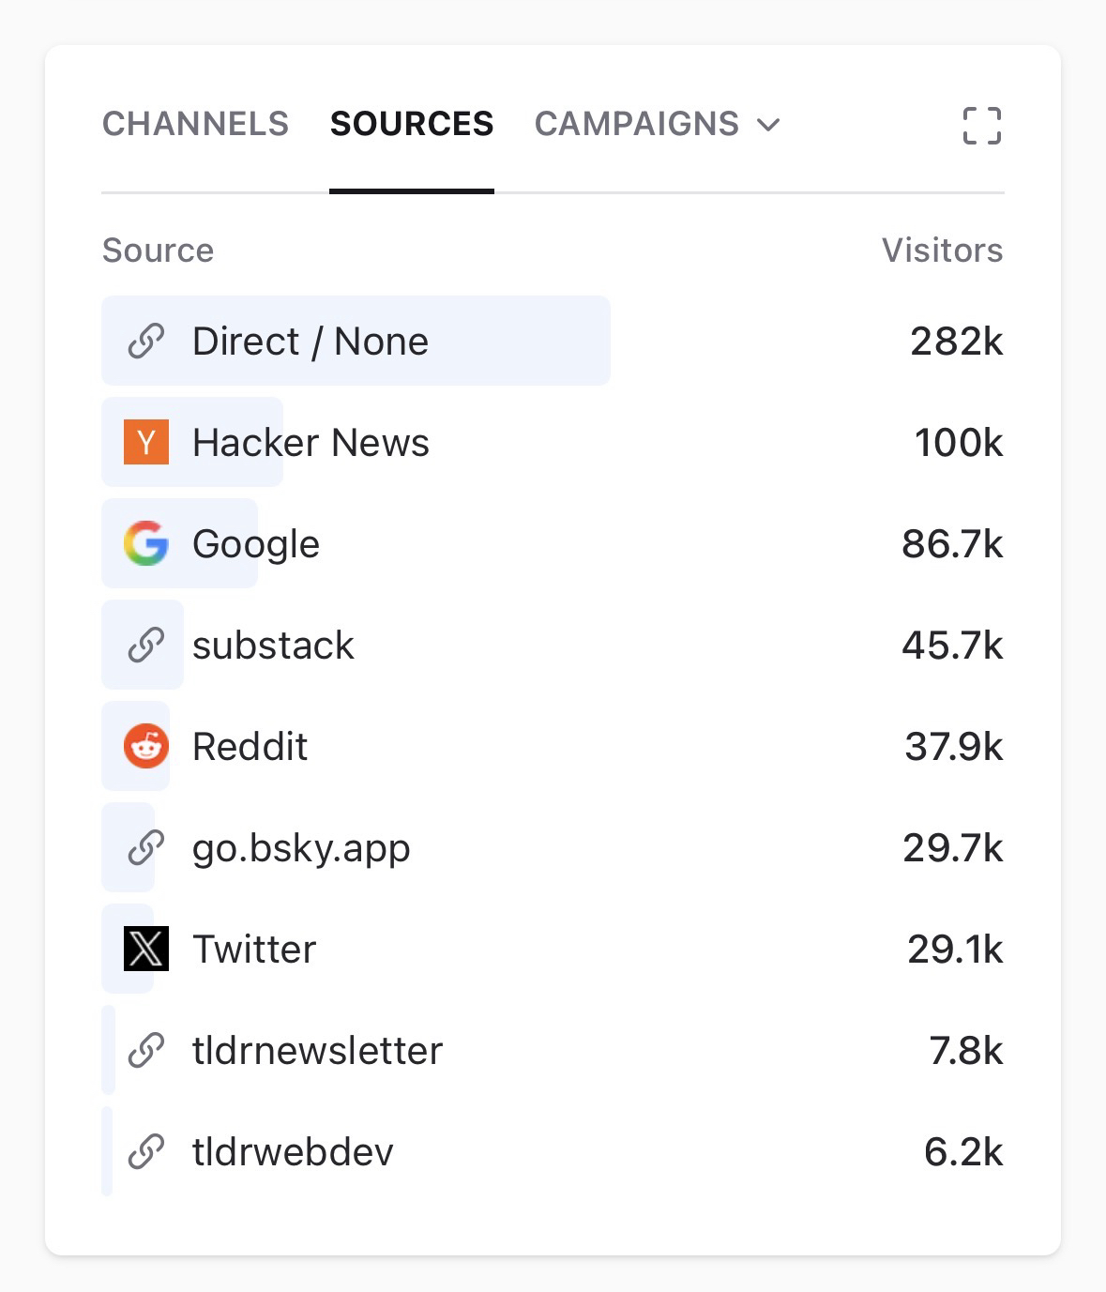The width and height of the screenshot is (1106, 1292).
Task: Click the Reddit logo icon
Action: (x=146, y=747)
